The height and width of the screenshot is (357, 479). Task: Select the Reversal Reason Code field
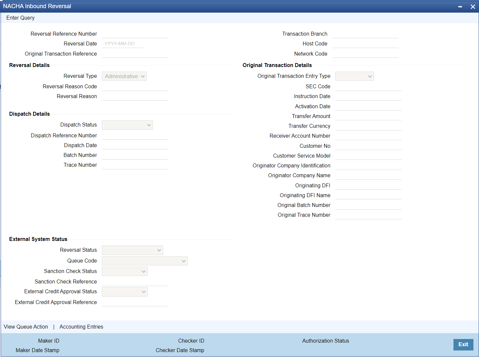click(x=135, y=86)
